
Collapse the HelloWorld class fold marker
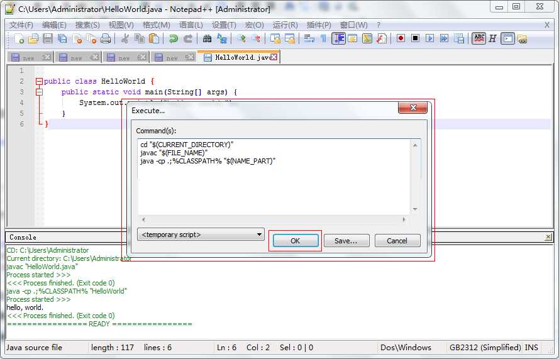coord(39,82)
